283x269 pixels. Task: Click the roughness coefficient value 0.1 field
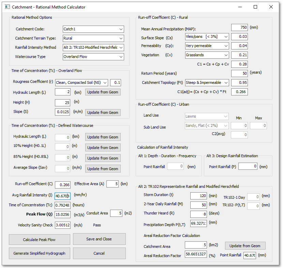tap(116, 83)
